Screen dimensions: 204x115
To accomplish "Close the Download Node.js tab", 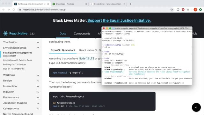I will (86, 4).
